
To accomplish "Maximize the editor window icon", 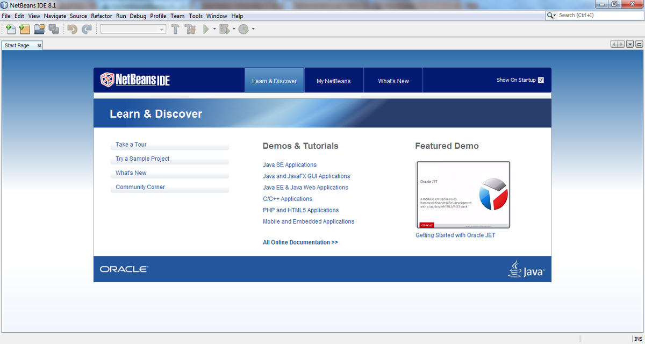I will pyautogui.click(x=639, y=45).
